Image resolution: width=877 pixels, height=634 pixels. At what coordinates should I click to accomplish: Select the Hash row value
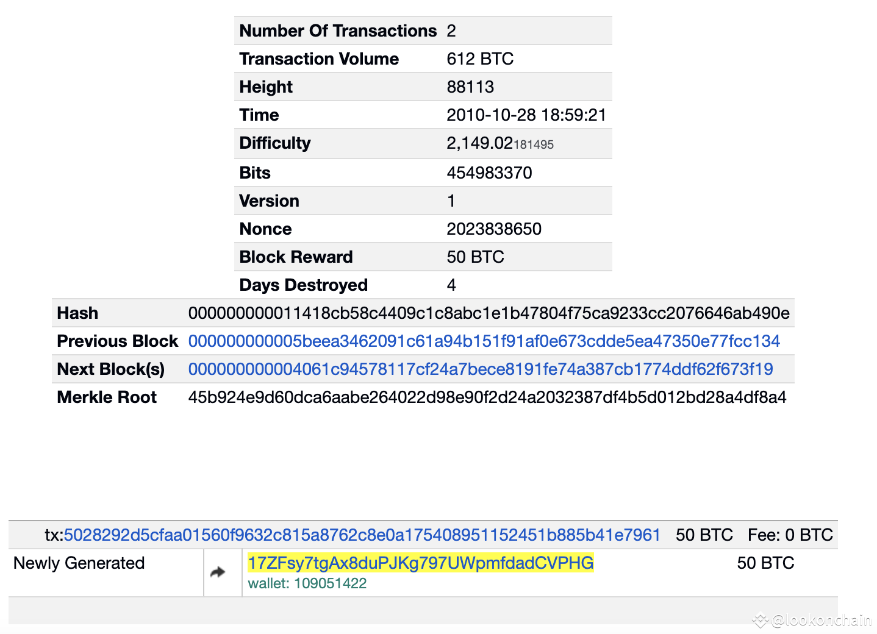[x=489, y=313]
